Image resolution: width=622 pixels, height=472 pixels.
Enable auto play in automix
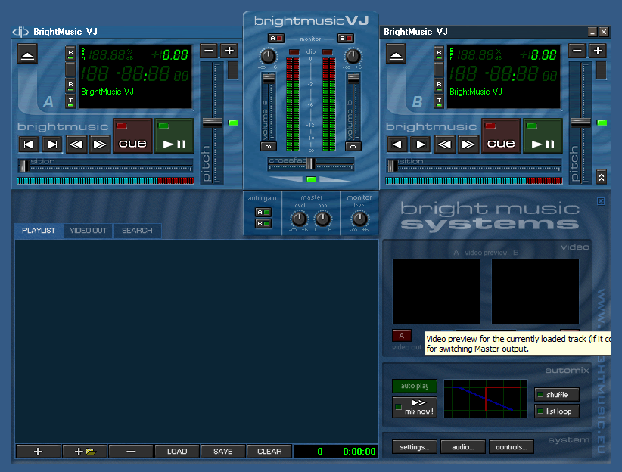point(415,386)
